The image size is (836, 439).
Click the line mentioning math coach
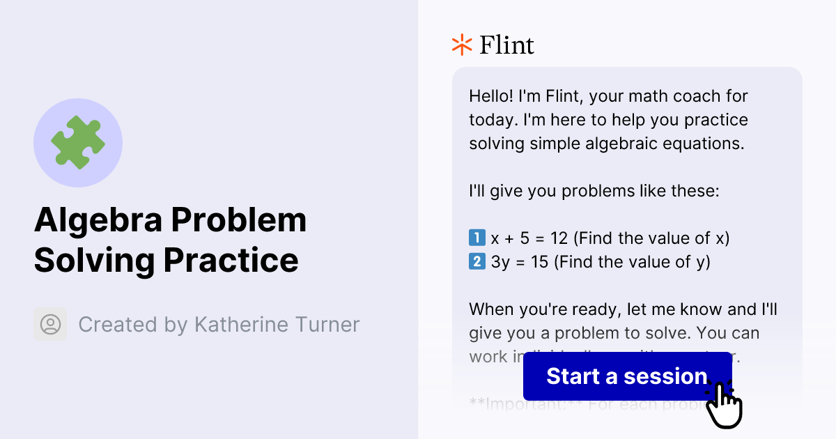[x=607, y=95]
